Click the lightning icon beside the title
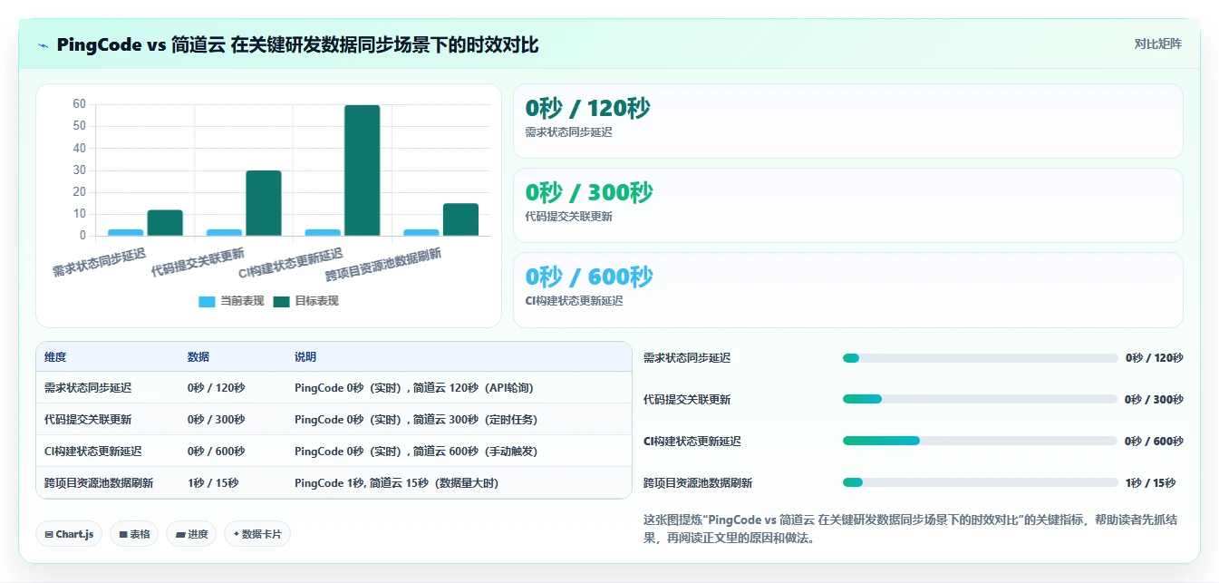 click(x=44, y=44)
